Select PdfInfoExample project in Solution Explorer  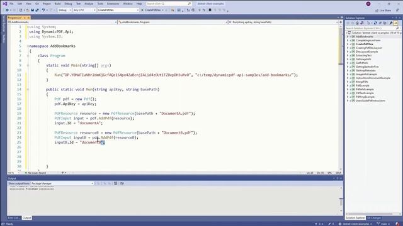(365, 89)
